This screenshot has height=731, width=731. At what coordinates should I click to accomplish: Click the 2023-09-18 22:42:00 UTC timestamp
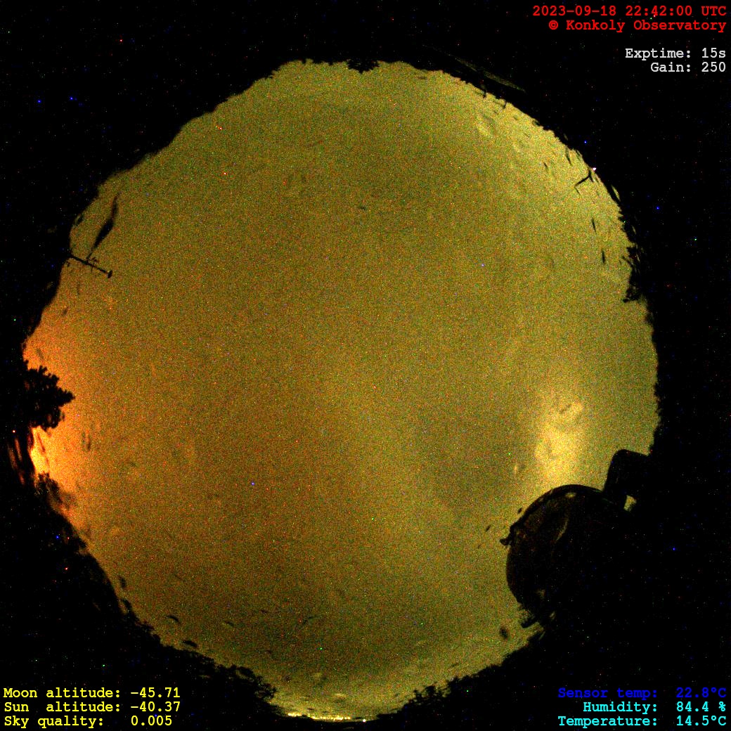pyautogui.click(x=629, y=11)
